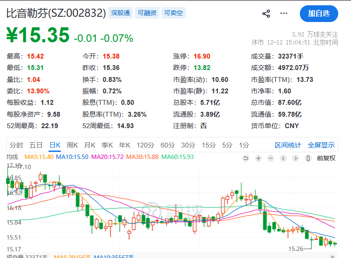Move chart right with right chevron
This screenshot has width=351, height=258.
(x=296, y=158)
